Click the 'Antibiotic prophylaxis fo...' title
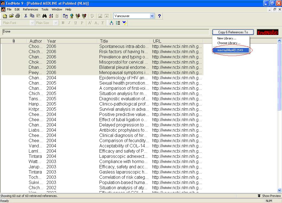 click(123, 130)
